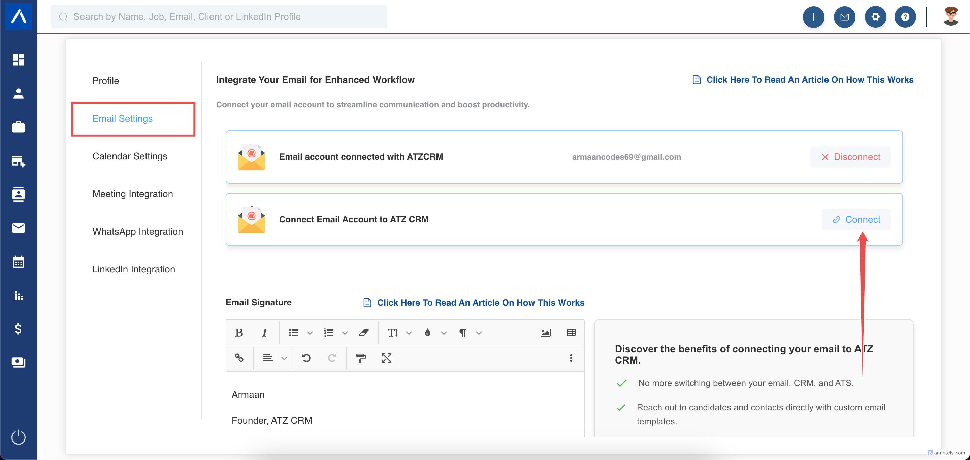Click the 'Connect Email Account to ATZ CRM' label

(354, 219)
